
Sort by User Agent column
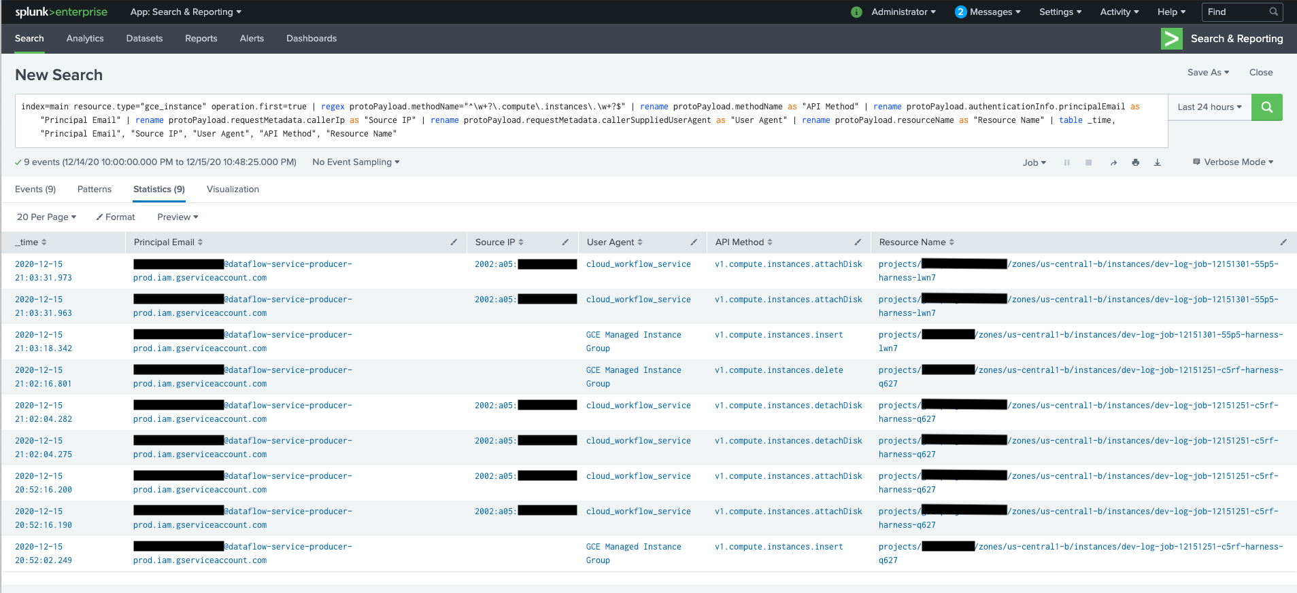point(614,242)
